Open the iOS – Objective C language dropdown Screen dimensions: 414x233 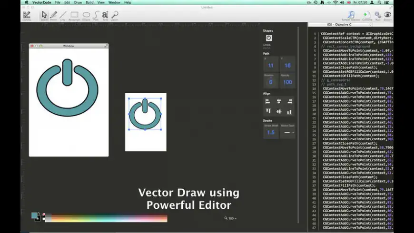coord(340,25)
